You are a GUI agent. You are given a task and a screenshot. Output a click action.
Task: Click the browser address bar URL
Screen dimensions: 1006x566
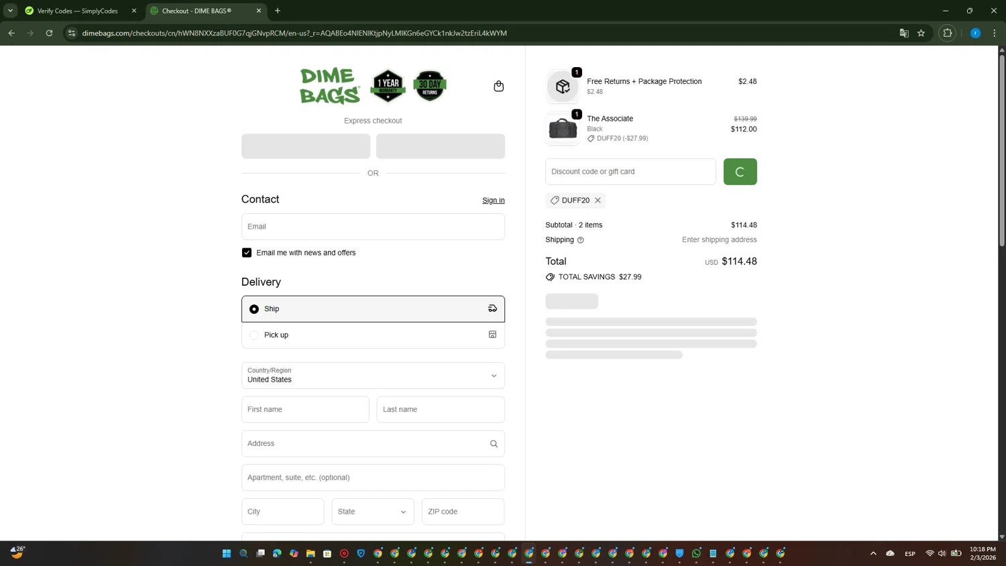pyautogui.click(x=294, y=33)
